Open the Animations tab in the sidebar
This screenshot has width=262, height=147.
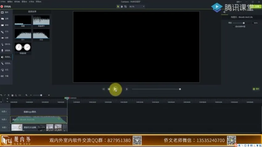[x=5, y=38]
